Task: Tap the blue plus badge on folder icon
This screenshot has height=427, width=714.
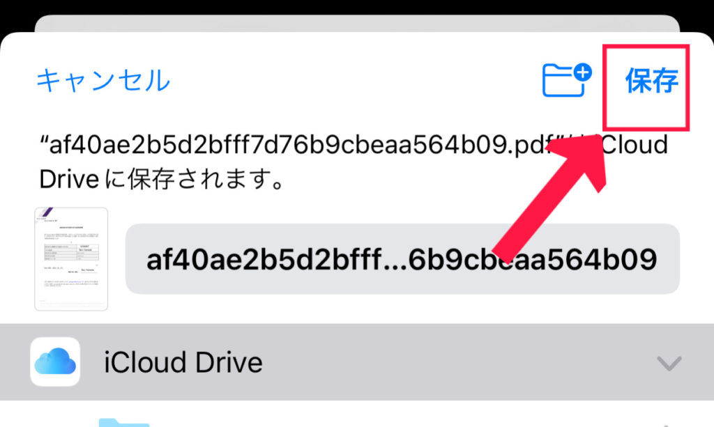Action: click(582, 72)
